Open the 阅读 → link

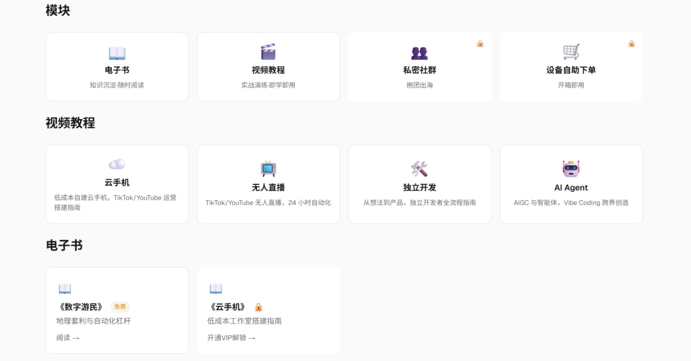(x=68, y=338)
